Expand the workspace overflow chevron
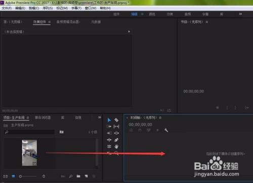This screenshot has height=183, width=253. [x=240, y=14]
